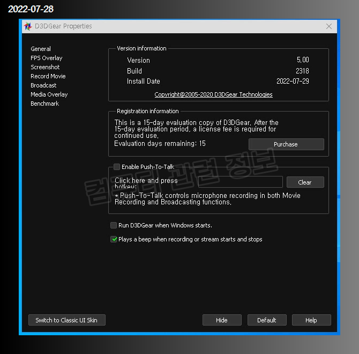359x354 pixels.
Task: Select Record Movie in the sidebar
Action: 48,76
